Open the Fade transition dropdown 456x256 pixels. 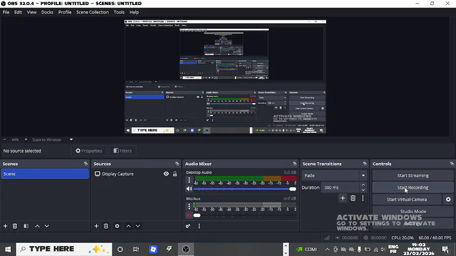tap(334, 176)
